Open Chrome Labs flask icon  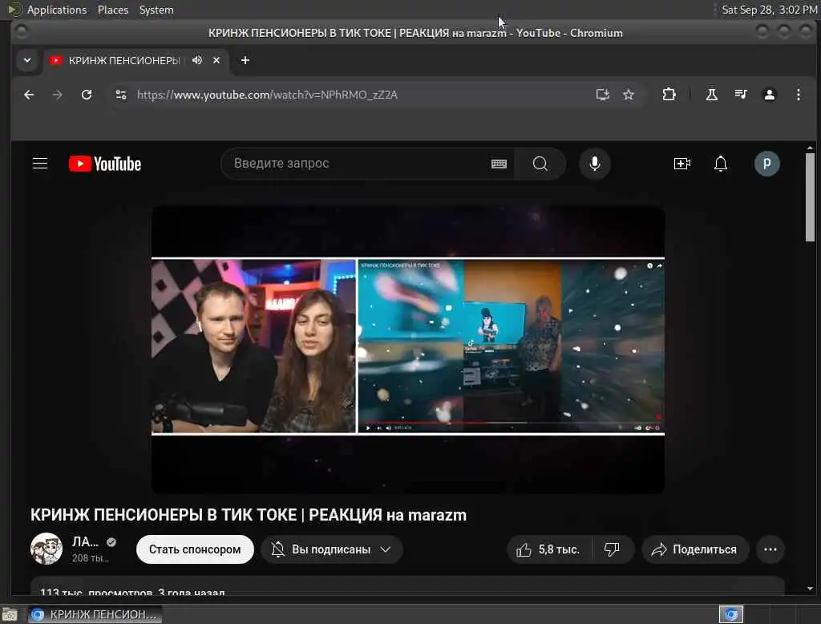coord(712,95)
